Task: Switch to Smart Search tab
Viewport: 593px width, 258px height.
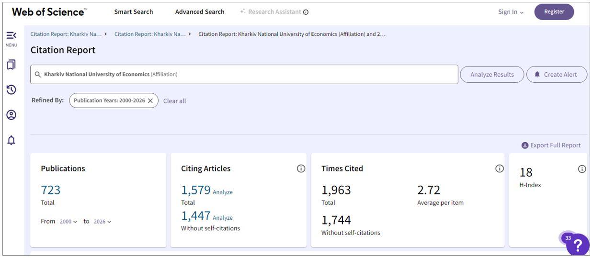Action: 134,12
